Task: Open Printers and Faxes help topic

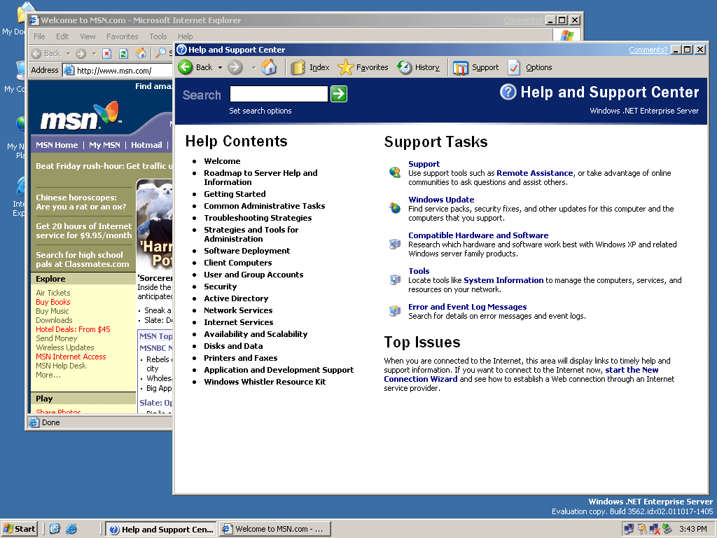Action: coord(241,358)
